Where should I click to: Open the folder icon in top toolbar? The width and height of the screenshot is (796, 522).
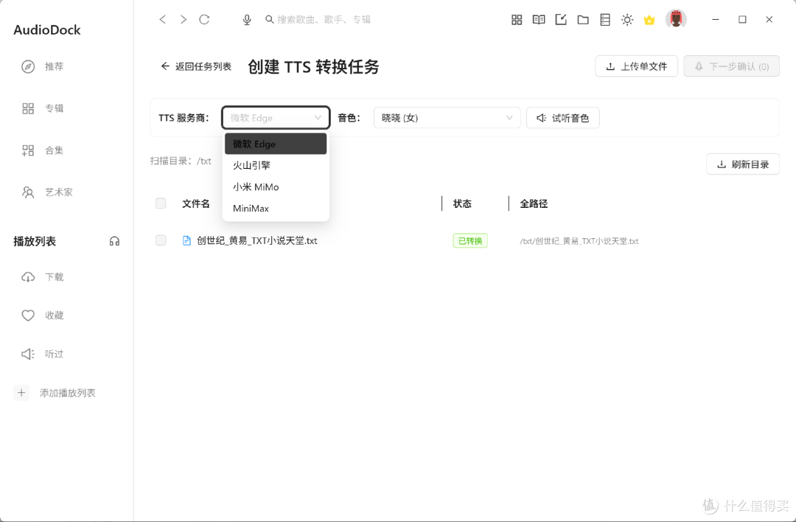583,20
